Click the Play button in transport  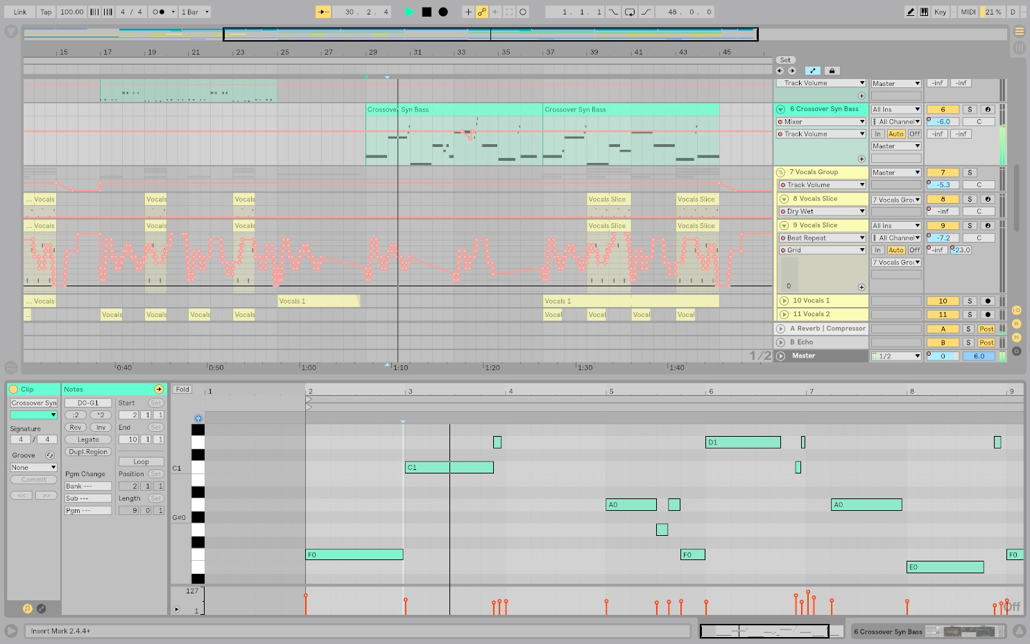(409, 12)
